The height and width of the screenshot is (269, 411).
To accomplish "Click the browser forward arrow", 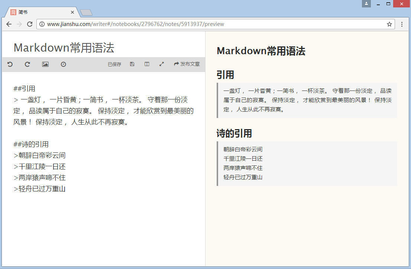I will 19,24.
